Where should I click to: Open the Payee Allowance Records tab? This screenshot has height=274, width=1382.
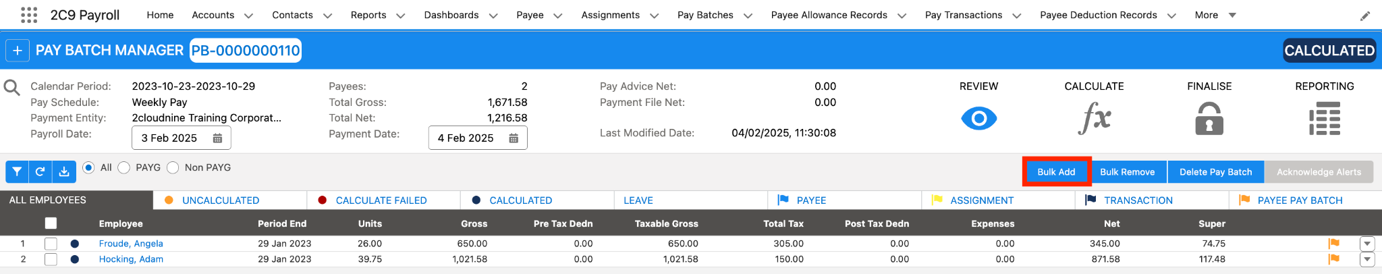click(829, 15)
